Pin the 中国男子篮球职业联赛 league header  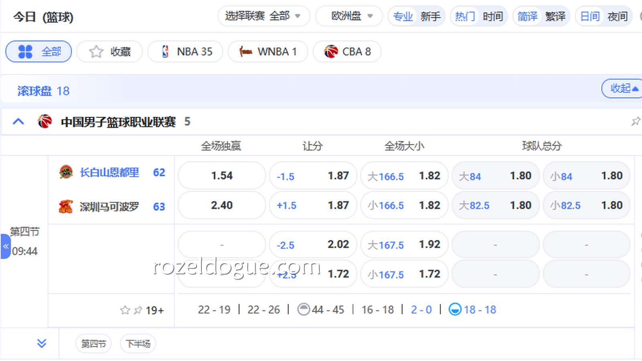[x=636, y=121]
